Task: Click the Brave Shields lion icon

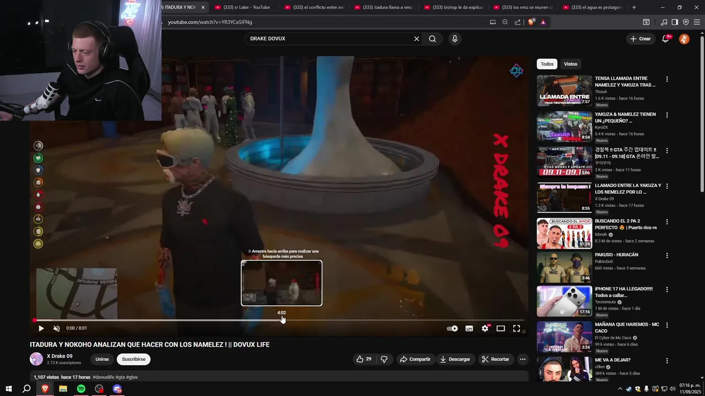Action: pos(531,22)
